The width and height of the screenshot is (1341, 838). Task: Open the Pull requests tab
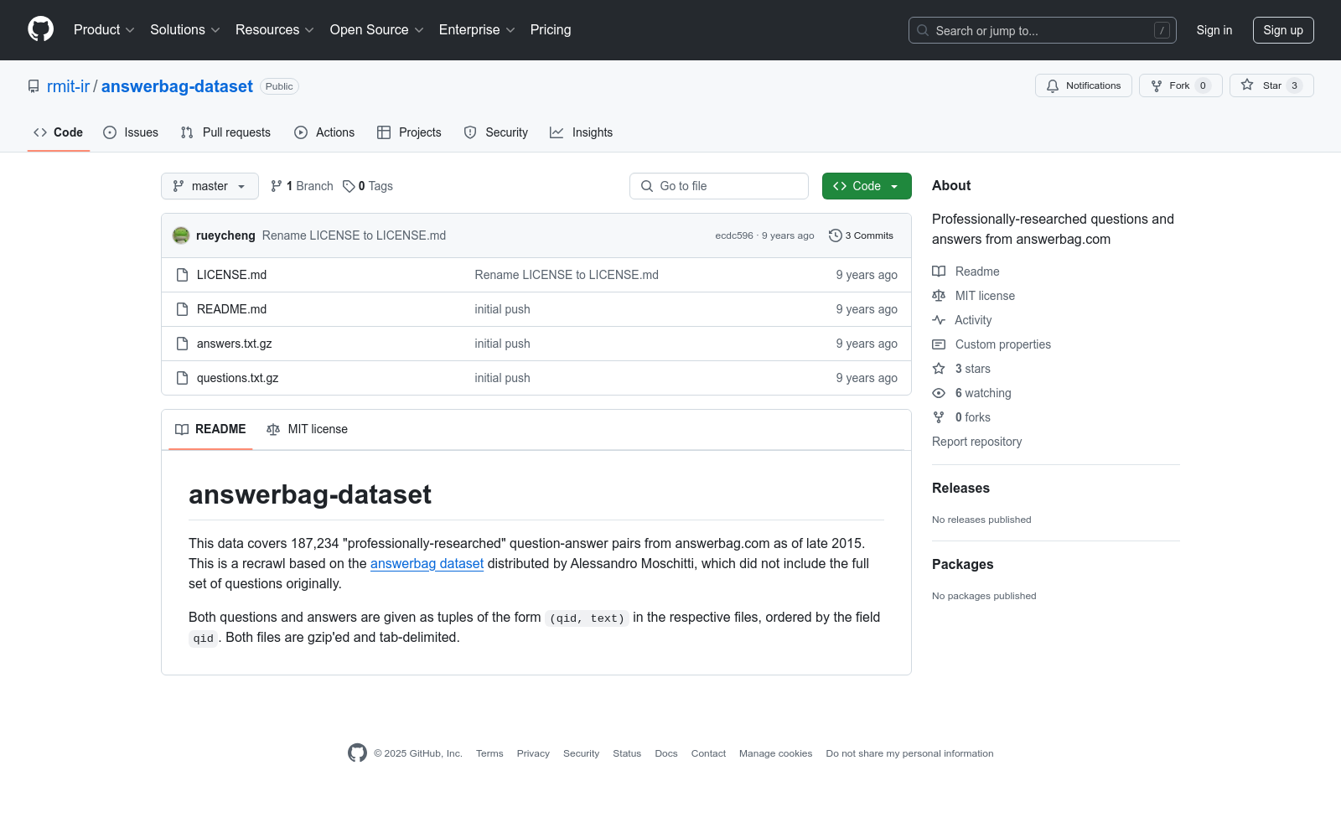click(225, 132)
